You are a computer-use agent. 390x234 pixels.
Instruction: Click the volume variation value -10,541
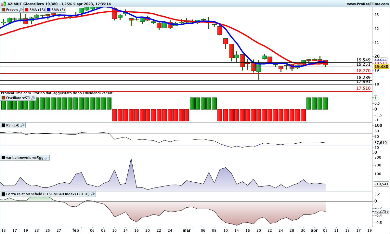pyautogui.click(x=381, y=184)
